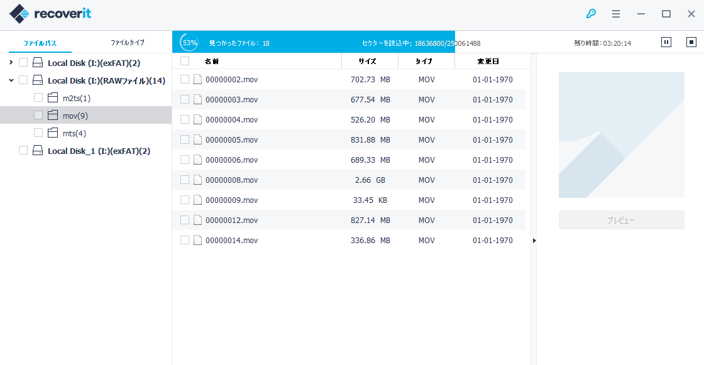Click the file icon of 00000002.mov
The height and width of the screenshot is (365, 704).
197,79
